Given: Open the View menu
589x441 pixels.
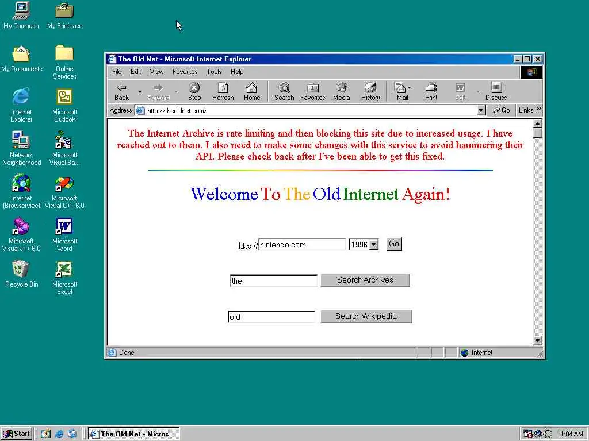Looking at the screenshot, I should pyautogui.click(x=156, y=72).
